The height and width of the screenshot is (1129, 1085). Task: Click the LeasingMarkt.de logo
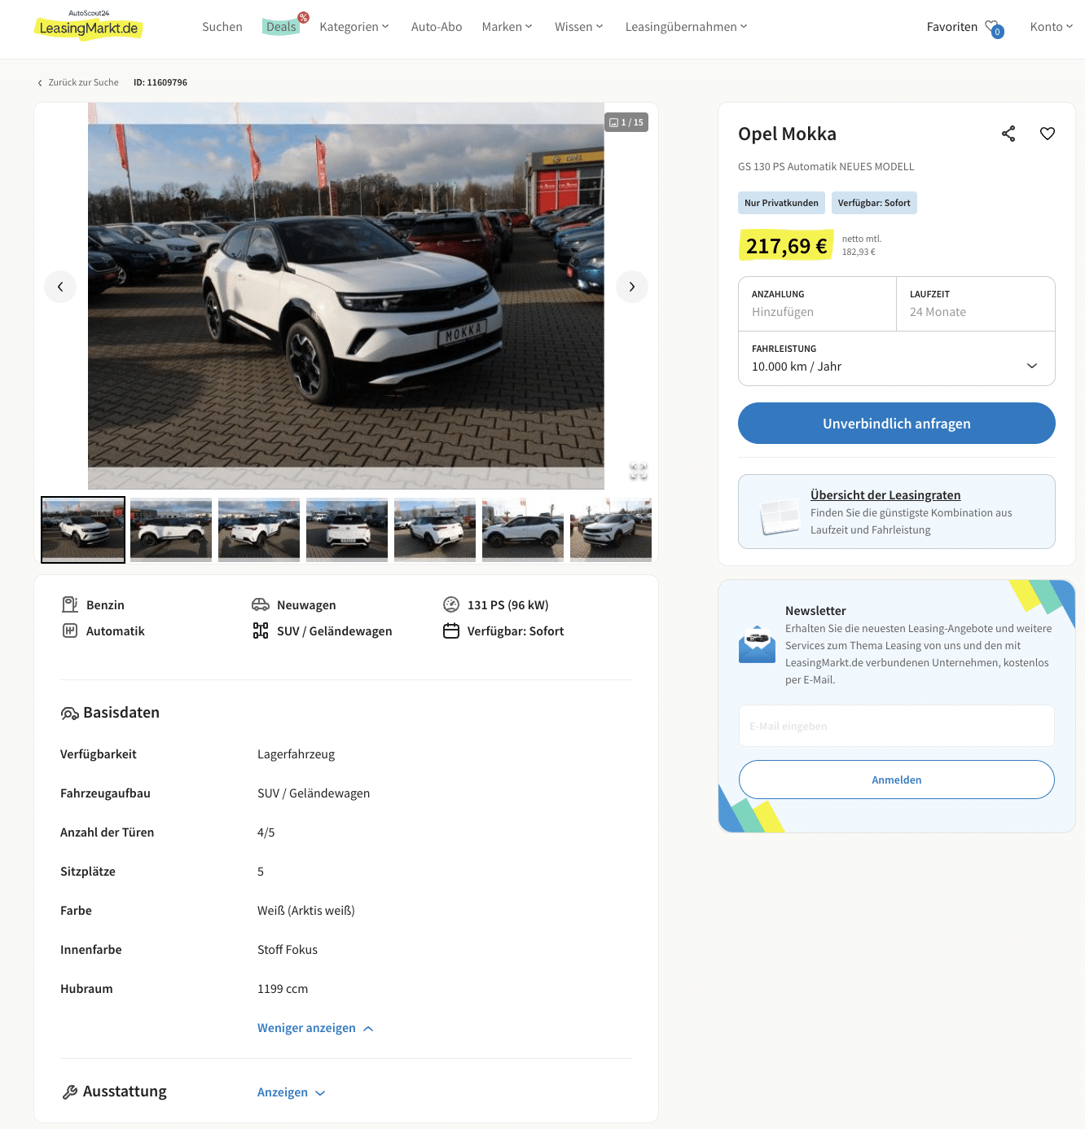pos(88,27)
